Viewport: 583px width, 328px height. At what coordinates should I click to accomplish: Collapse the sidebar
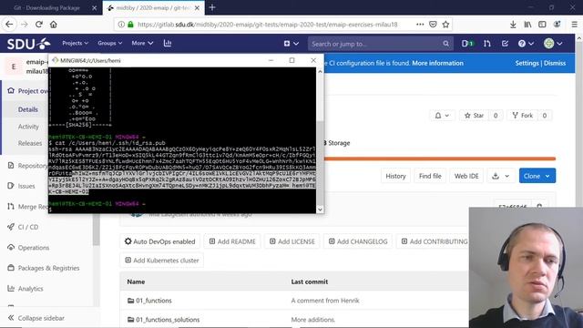point(36,318)
